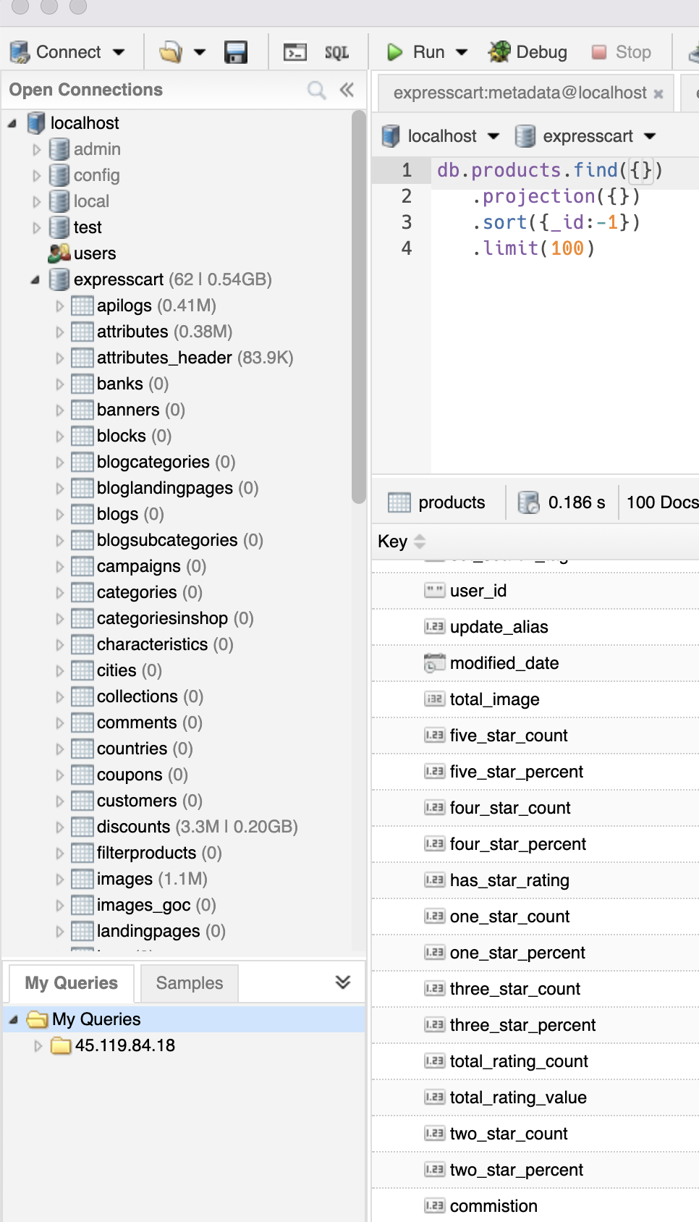Click the query time clock icon
Image resolution: width=699 pixels, height=1222 pixels.
click(529, 502)
